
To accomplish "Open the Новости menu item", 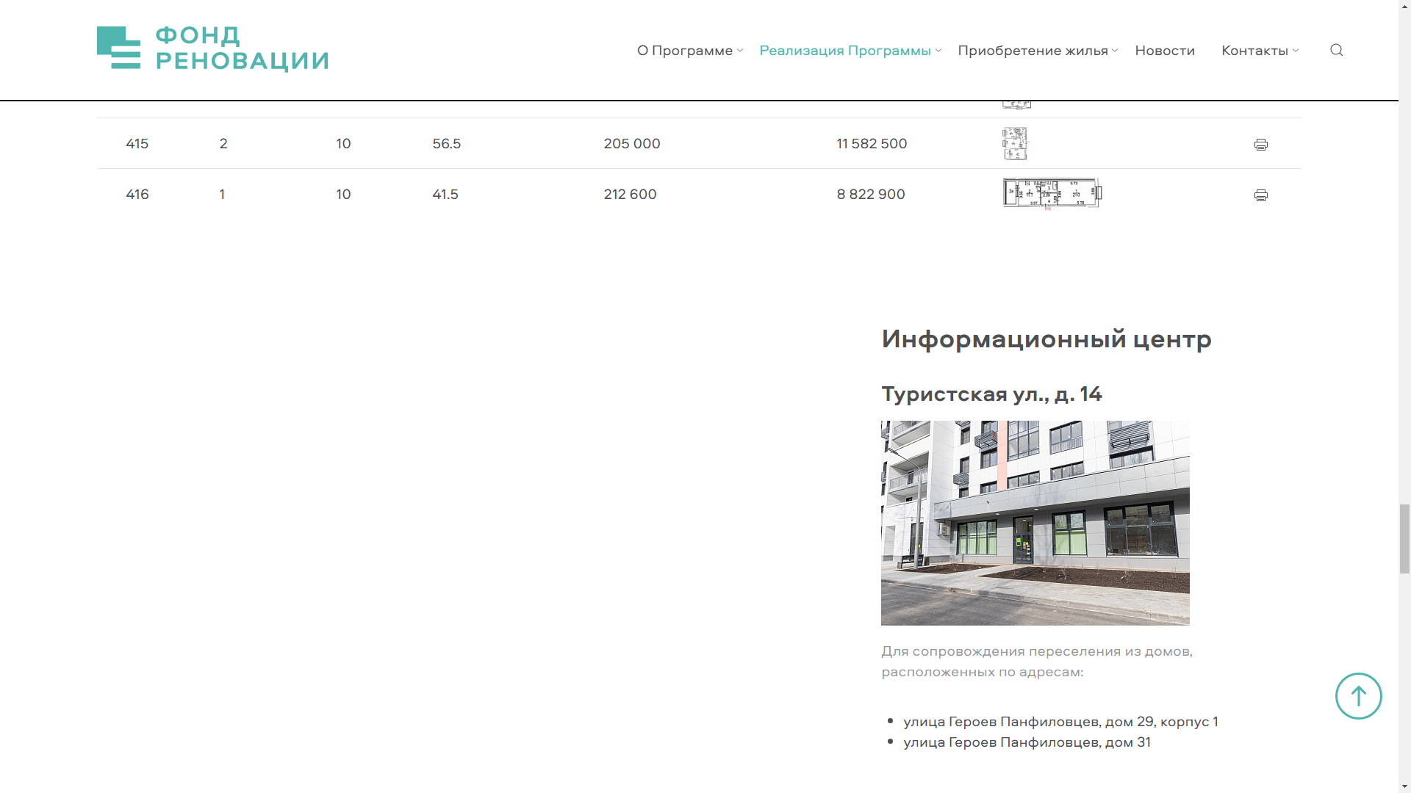I will pyautogui.click(x=1164, y=51).
